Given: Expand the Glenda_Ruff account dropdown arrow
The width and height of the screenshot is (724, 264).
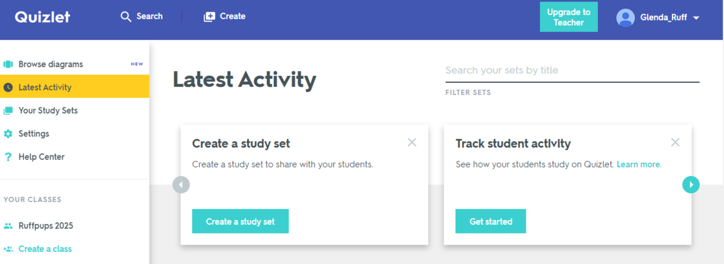Looking at the screenshot, I should [696, 18].
